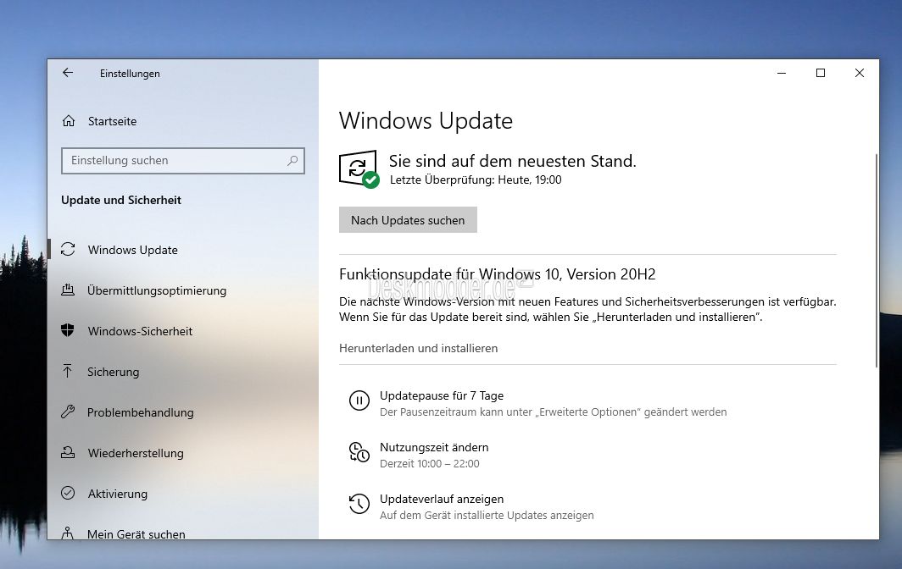Click the Aktivierung checkmark circle icon
This screenshot has width=902, height=569.
68,493
